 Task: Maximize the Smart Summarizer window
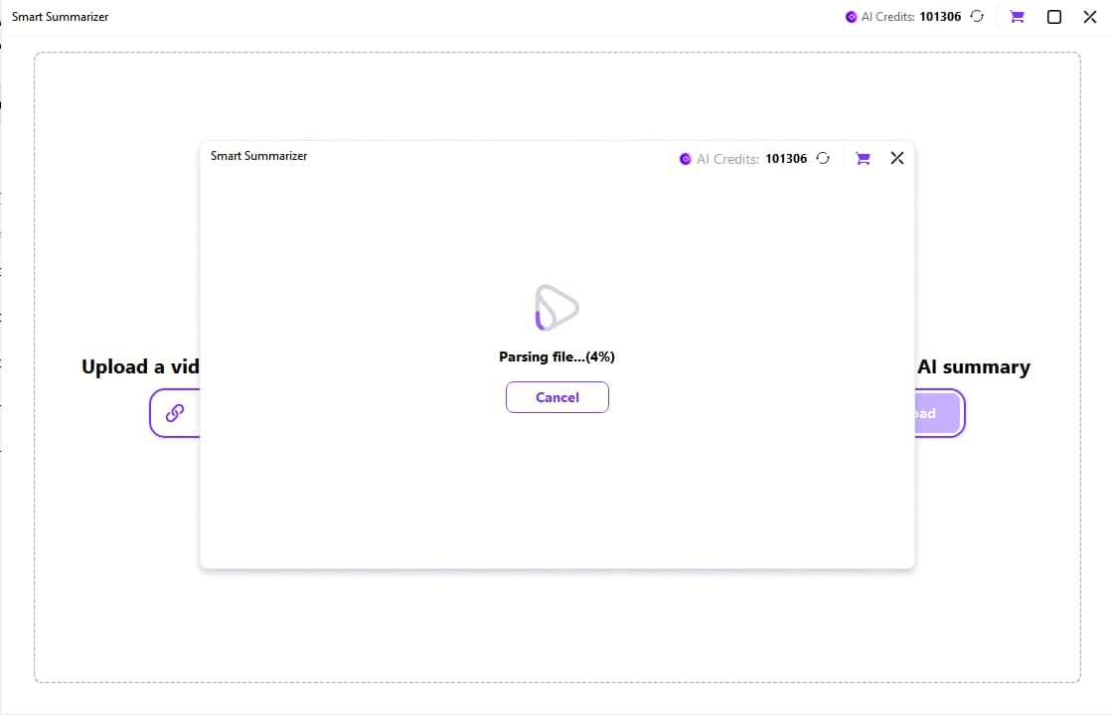1054,17
